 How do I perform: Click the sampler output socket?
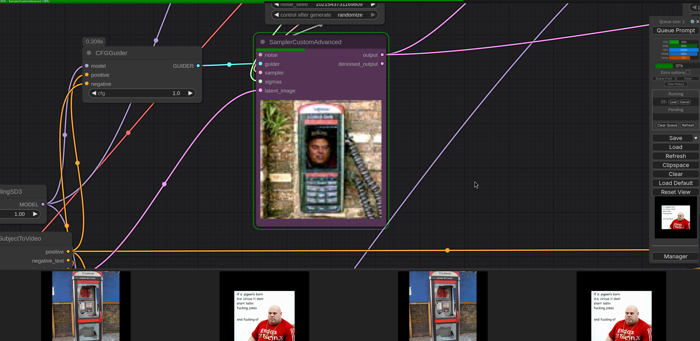coord(382,55)
